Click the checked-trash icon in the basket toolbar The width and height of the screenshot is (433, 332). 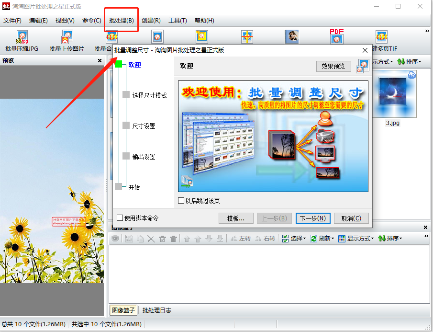point(162,239)
